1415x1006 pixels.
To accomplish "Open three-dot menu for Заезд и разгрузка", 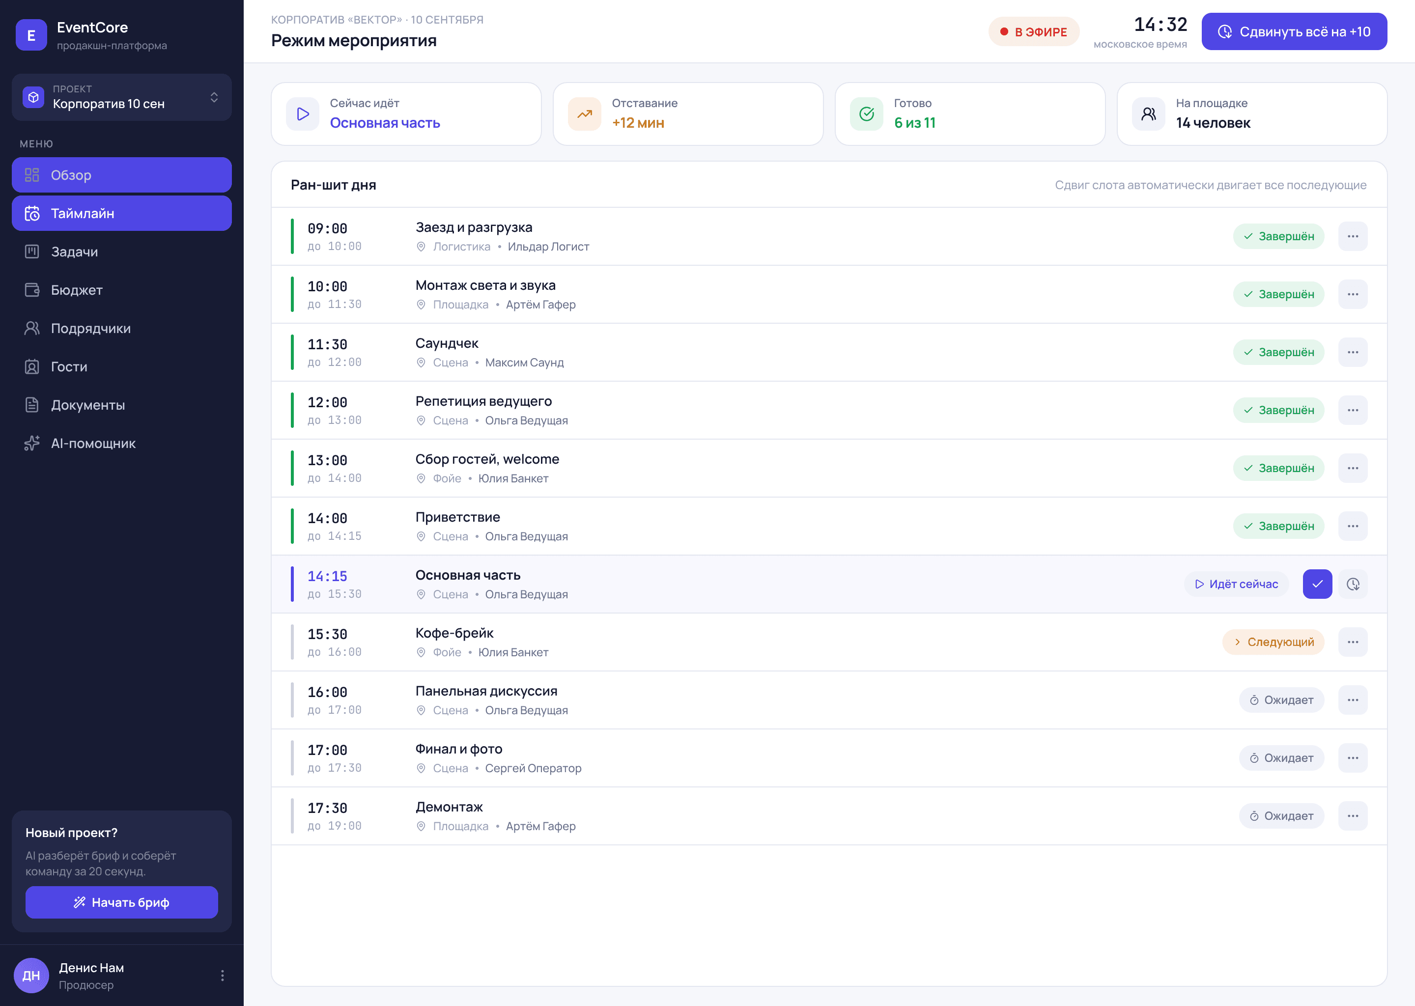I will tap(1353, 236).
